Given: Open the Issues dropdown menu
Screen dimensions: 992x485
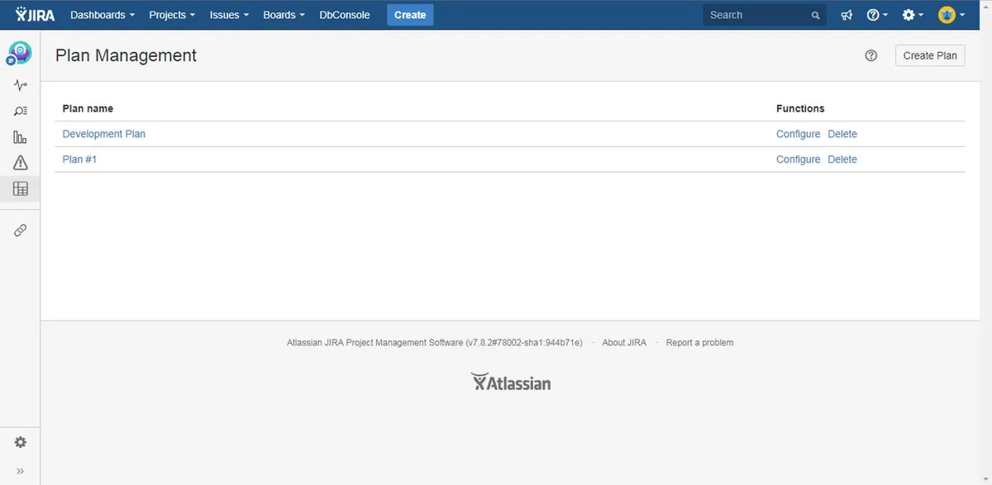Looking at the screenshot, I should coord(229,15).
